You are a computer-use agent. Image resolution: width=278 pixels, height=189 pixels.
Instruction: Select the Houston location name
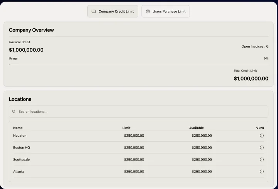pyautogui.click(x=20, y=135)
